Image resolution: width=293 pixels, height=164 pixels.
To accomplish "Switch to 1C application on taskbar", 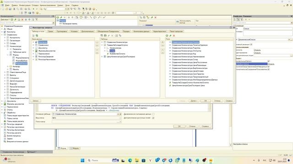I will tap(211, 160).
